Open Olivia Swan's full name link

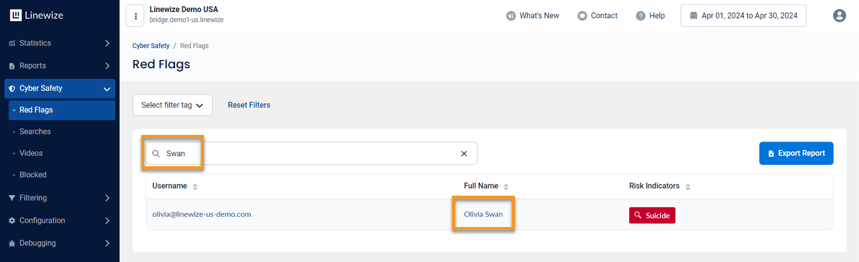(x=483, y=214)
